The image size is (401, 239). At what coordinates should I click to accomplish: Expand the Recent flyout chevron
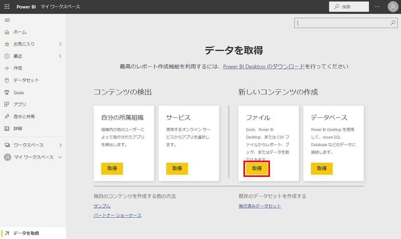click(x=60, y=56)
